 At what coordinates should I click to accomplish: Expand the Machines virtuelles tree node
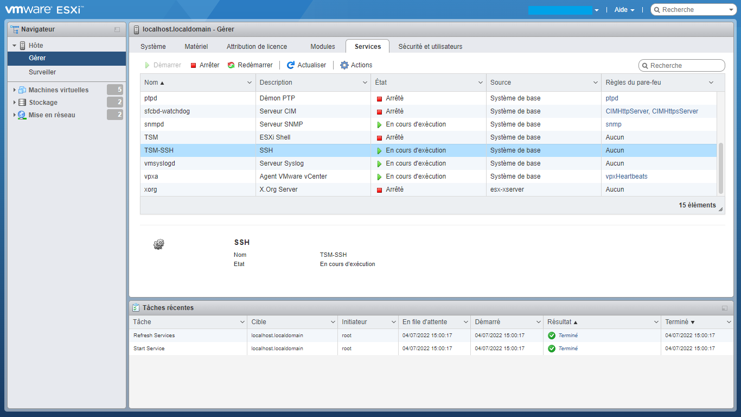click(x=15, y=90)
